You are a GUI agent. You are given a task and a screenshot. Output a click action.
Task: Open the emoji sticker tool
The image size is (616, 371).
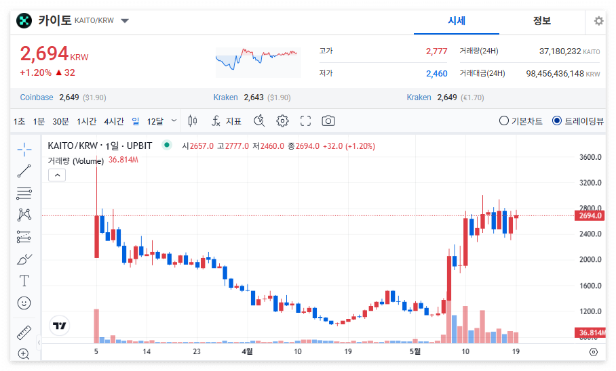coord(24,303)
